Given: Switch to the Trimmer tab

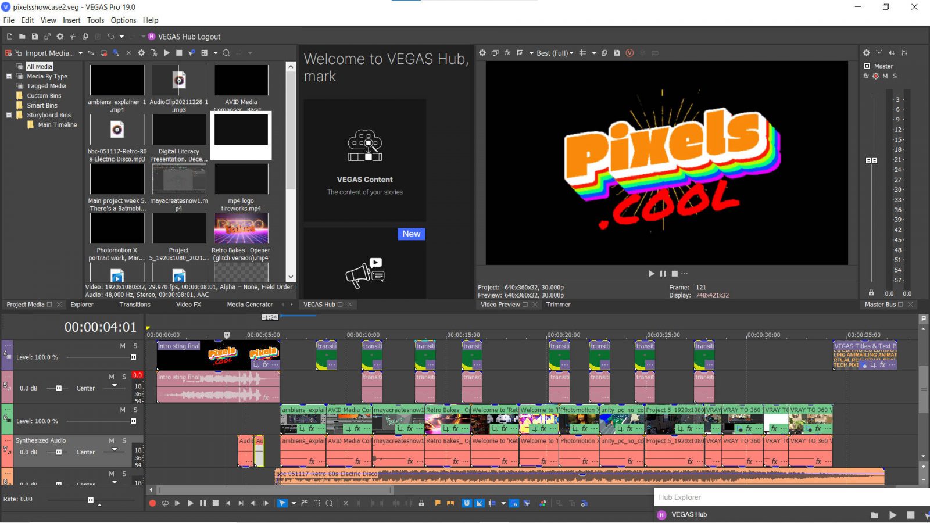Looking at the screenshot, I should pyautogui.click(x=558, y=305).
